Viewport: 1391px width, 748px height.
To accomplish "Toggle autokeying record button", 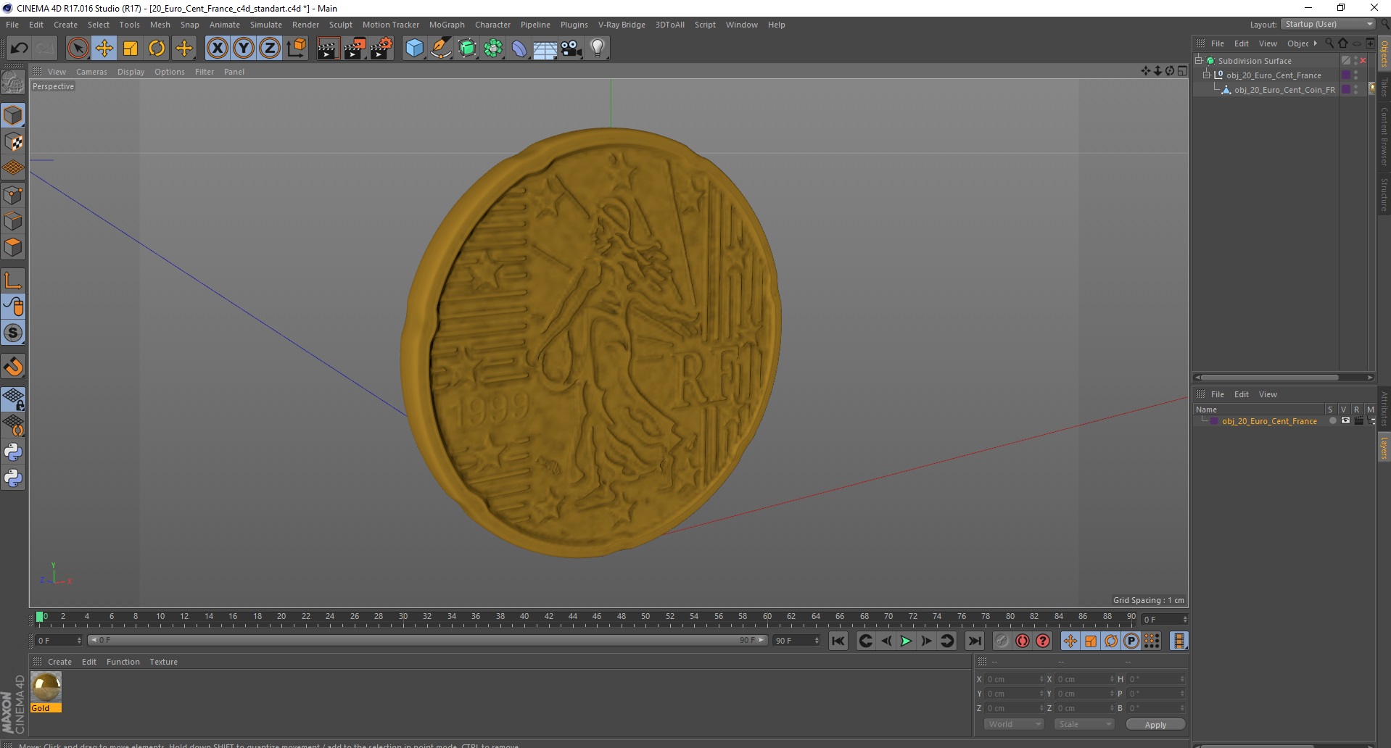I will [1023, 641].
